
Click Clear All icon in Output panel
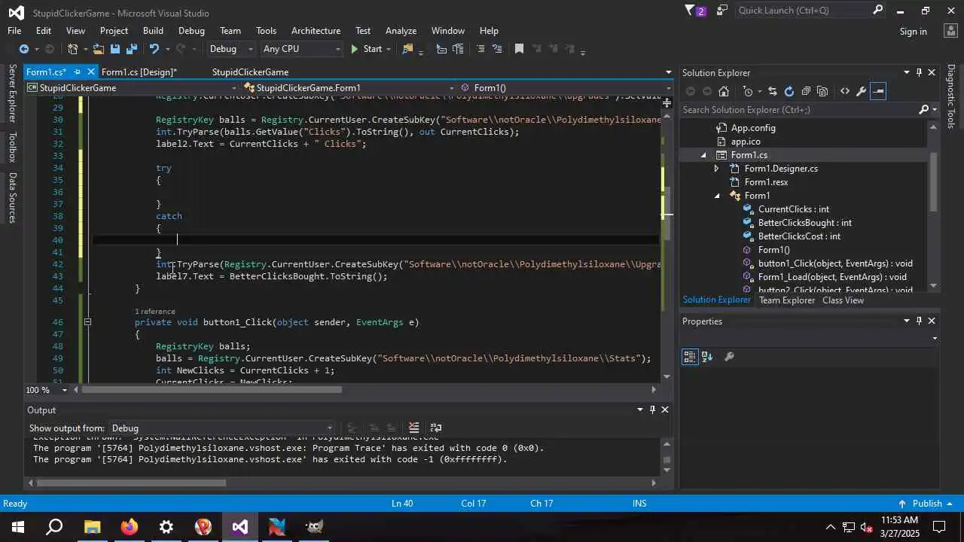(x=413, y=428)
